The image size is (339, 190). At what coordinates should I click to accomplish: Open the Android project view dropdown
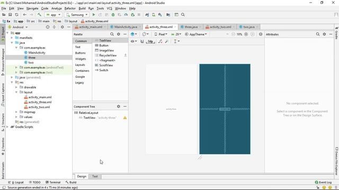tap(18, 27)
